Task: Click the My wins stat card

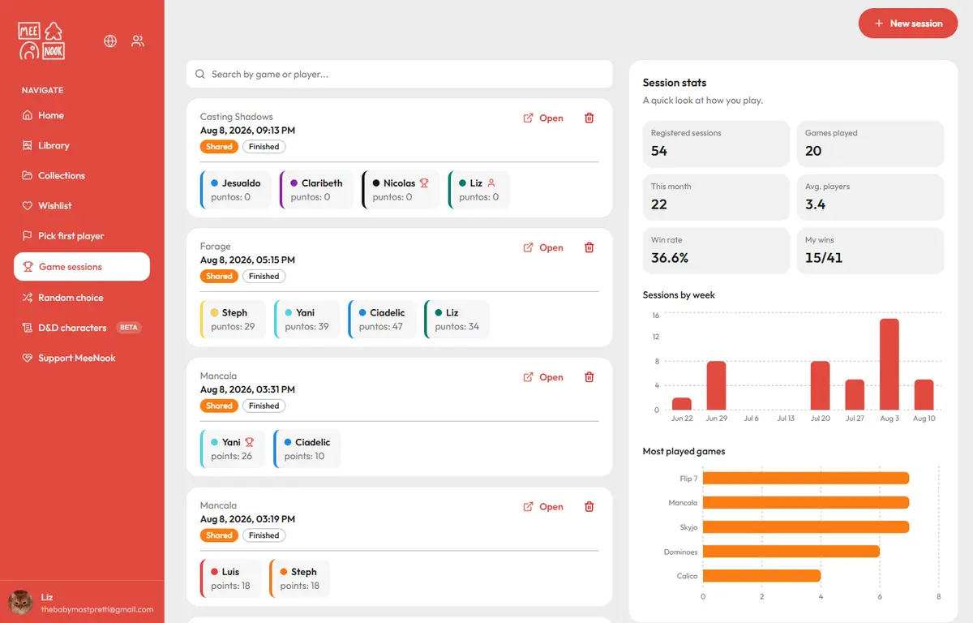Action: pos(871,251)
